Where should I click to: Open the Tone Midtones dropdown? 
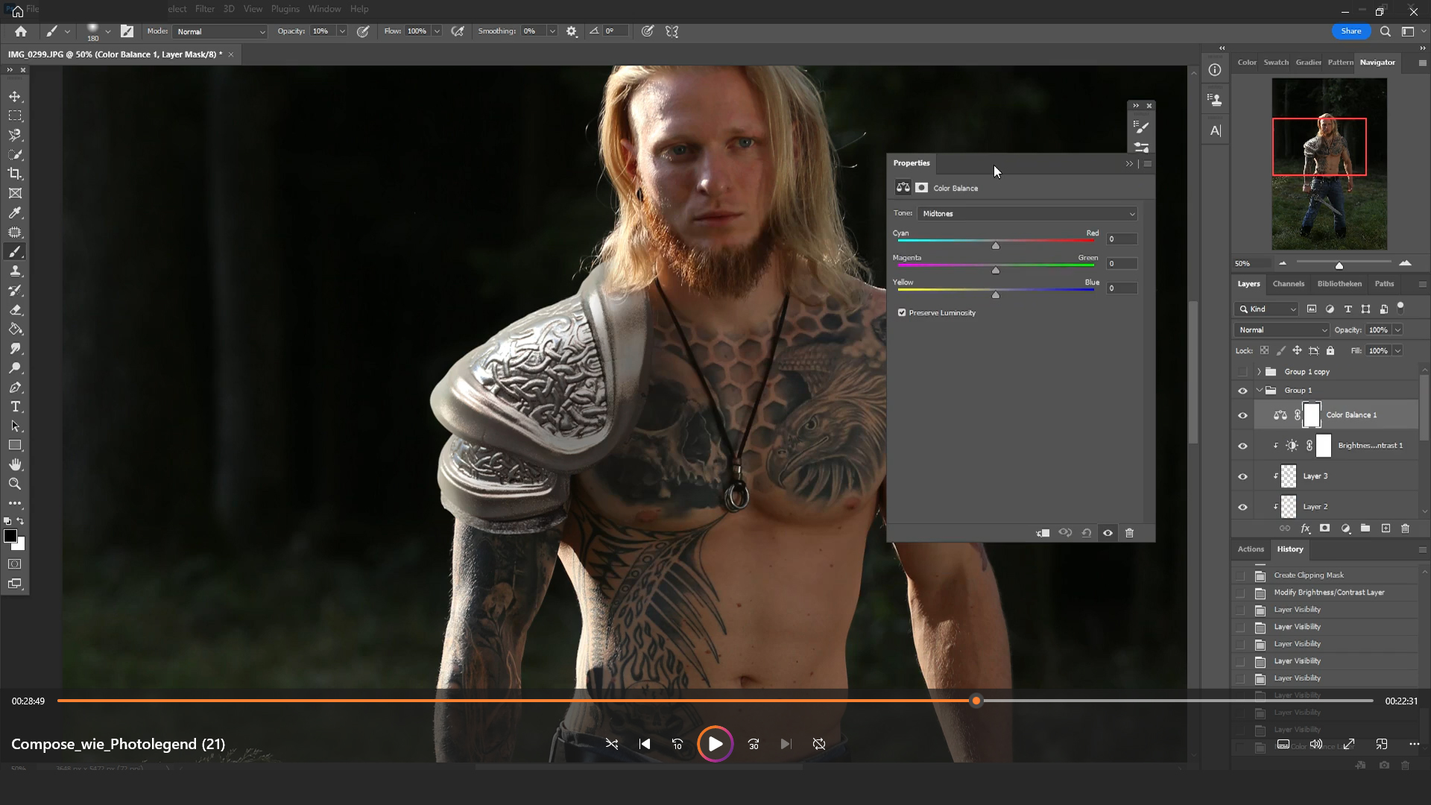click(x=1027, y=214)
